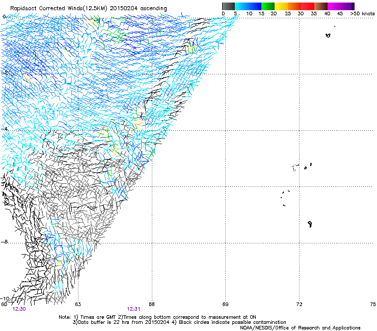The height and width of the screenshot is (331, 377).
Task: Click the 'Data buffer is 22 hrs' note
Action: tap(179, 322)
